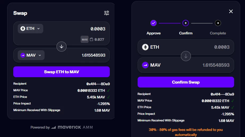Image resolution: width=245 pixels, height=137 pixels.
Task: Open swap settings sliders icon
Action: coord(107,13)
